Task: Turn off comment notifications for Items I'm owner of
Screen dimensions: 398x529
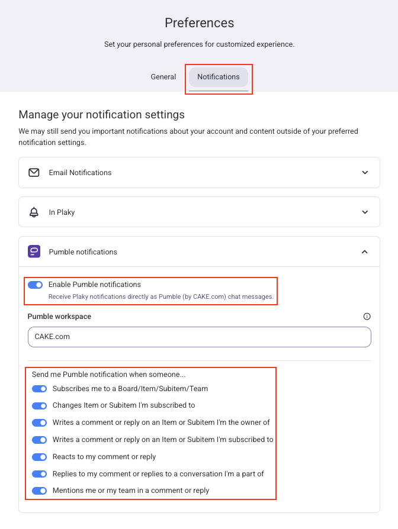Action: tap(40, 422)
